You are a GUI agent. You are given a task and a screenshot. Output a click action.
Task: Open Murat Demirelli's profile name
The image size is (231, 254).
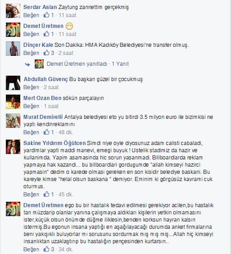point(43,117)
